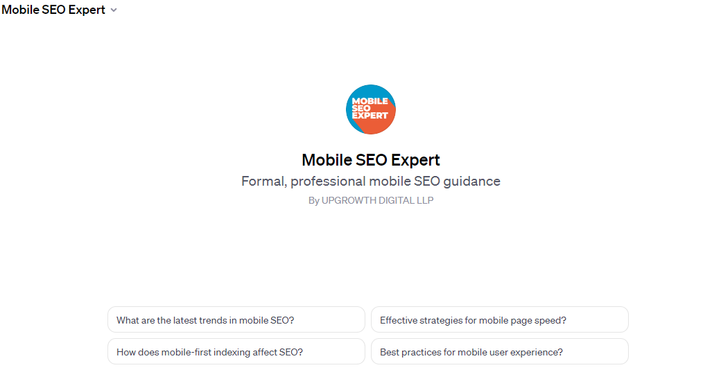Screen dimensions: 721x370
Task: Click the circular Mobile SEO Expert logo
Action: (x=371, y=109)
